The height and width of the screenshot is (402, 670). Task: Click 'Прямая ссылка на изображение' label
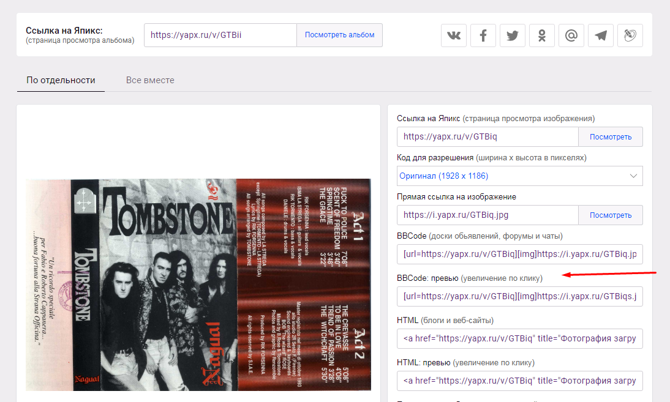456,197
